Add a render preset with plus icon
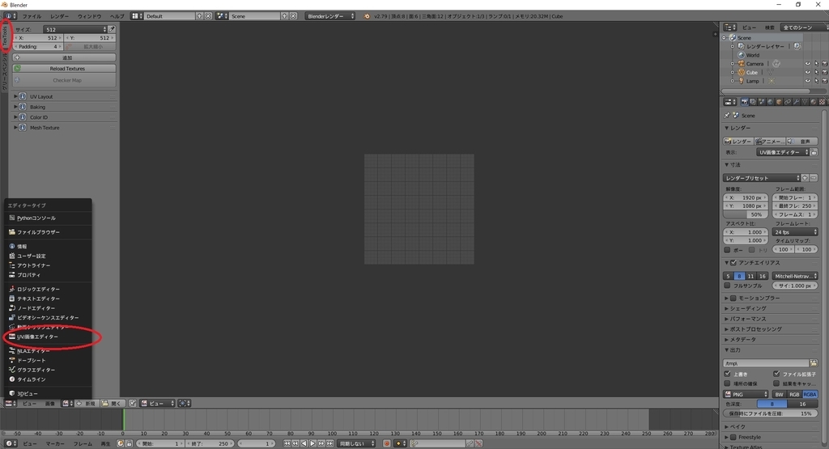 tap(805, 178)
